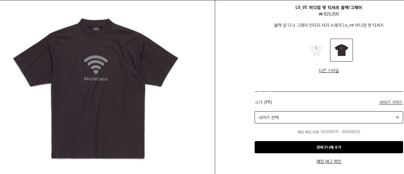Image resolution: width=404 pixels, height=174 pixels.
Task: Click the neck label tag on shirt
Action: tap(96, 29)
